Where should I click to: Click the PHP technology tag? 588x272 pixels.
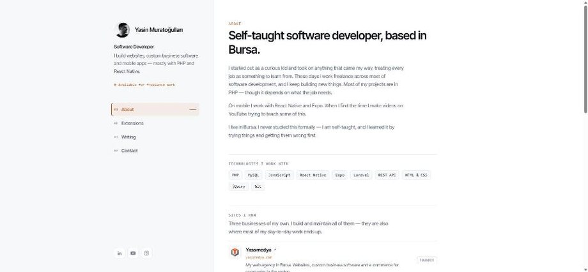coord(235,175)
